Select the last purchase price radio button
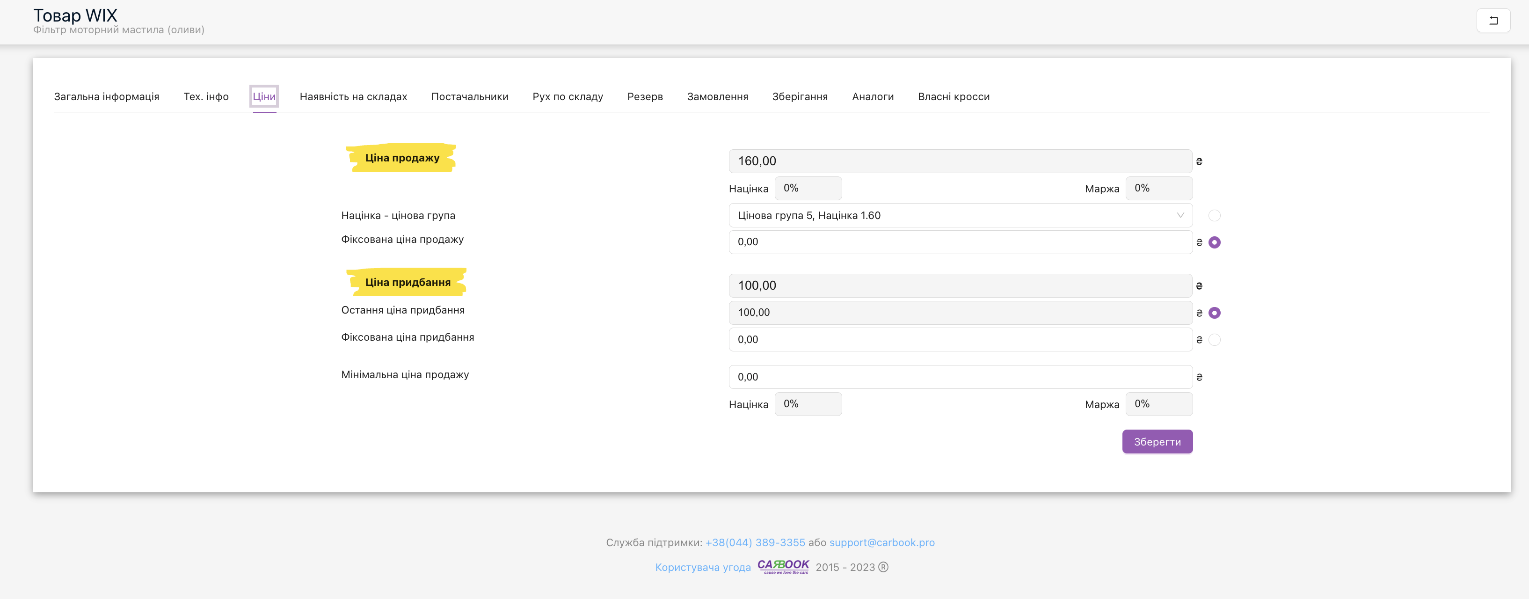 pos(1214,313)
